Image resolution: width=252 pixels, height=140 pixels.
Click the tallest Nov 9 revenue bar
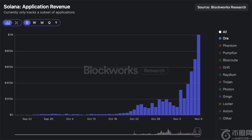(198, 75)
